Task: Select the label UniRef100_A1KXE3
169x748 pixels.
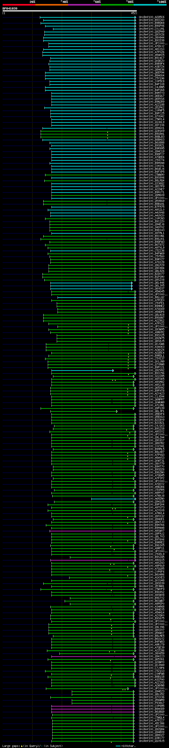Action: coord(152,578)
